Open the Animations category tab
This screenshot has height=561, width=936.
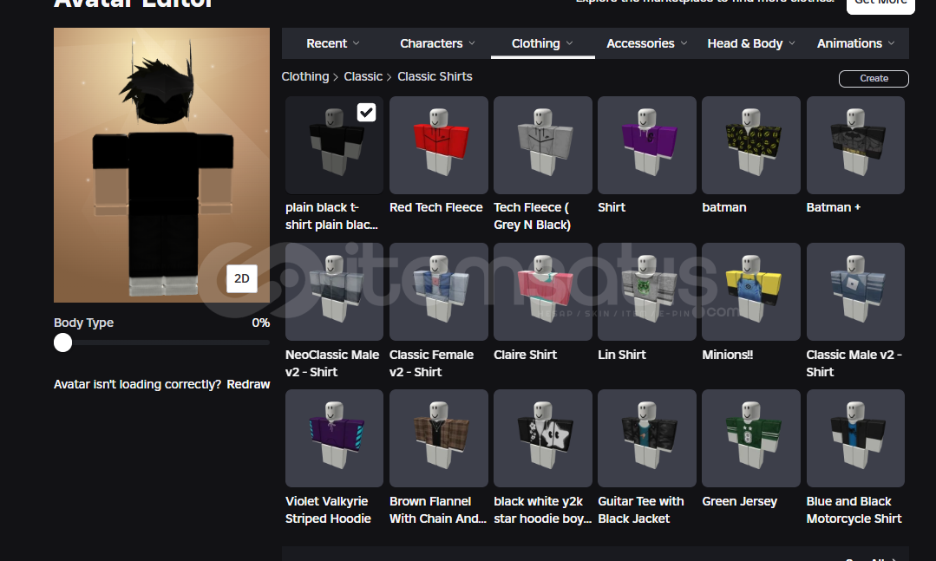[x=856, y=43]
